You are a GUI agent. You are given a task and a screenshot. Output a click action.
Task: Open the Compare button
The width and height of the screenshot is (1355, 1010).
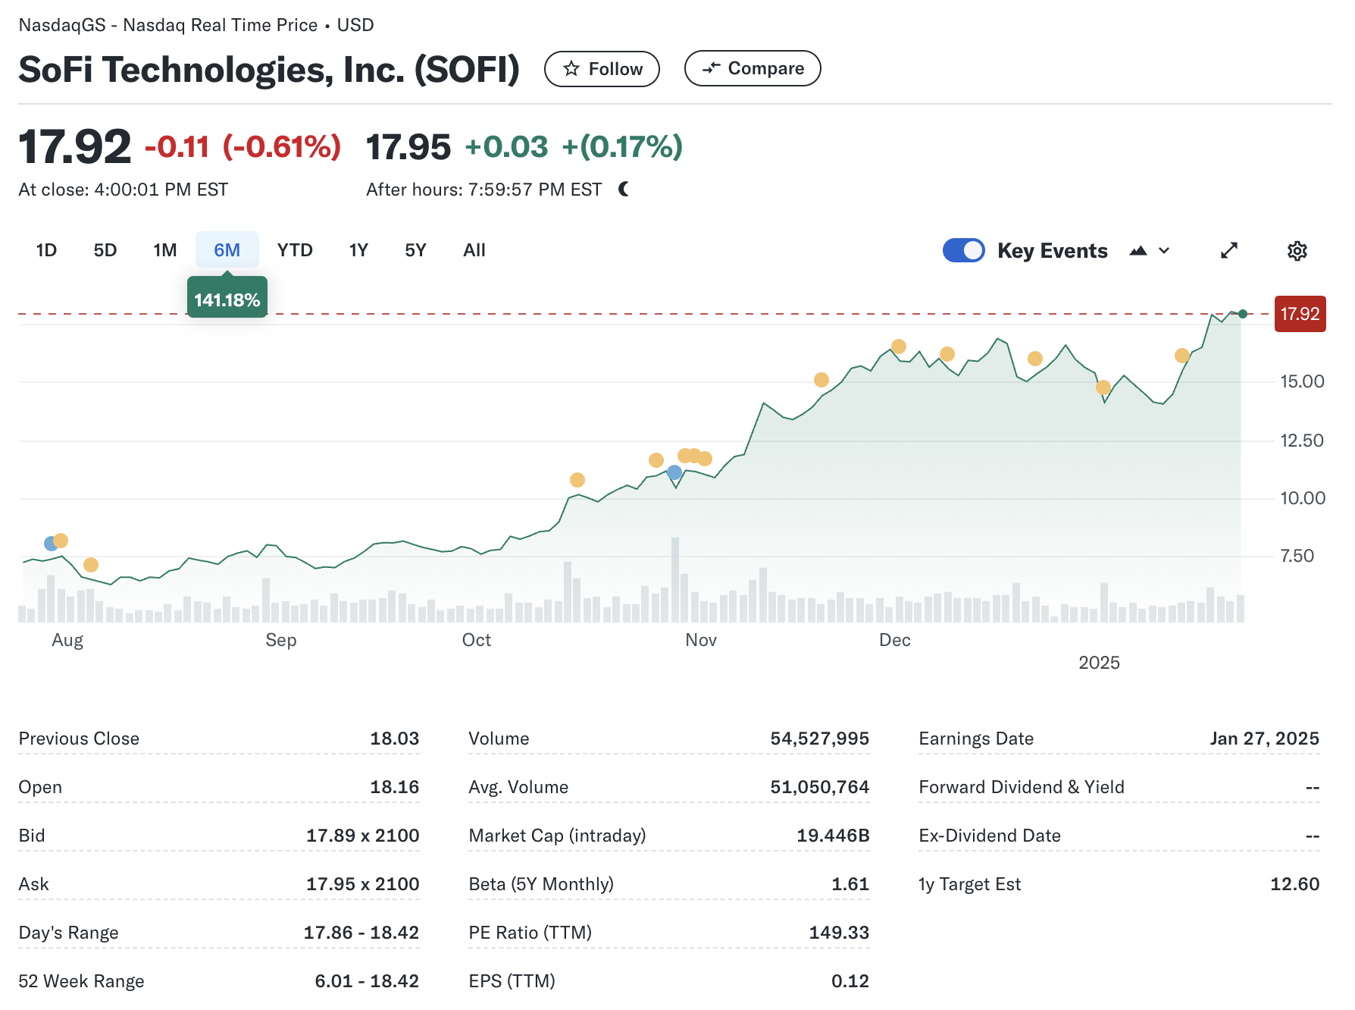tap(753, 69)
